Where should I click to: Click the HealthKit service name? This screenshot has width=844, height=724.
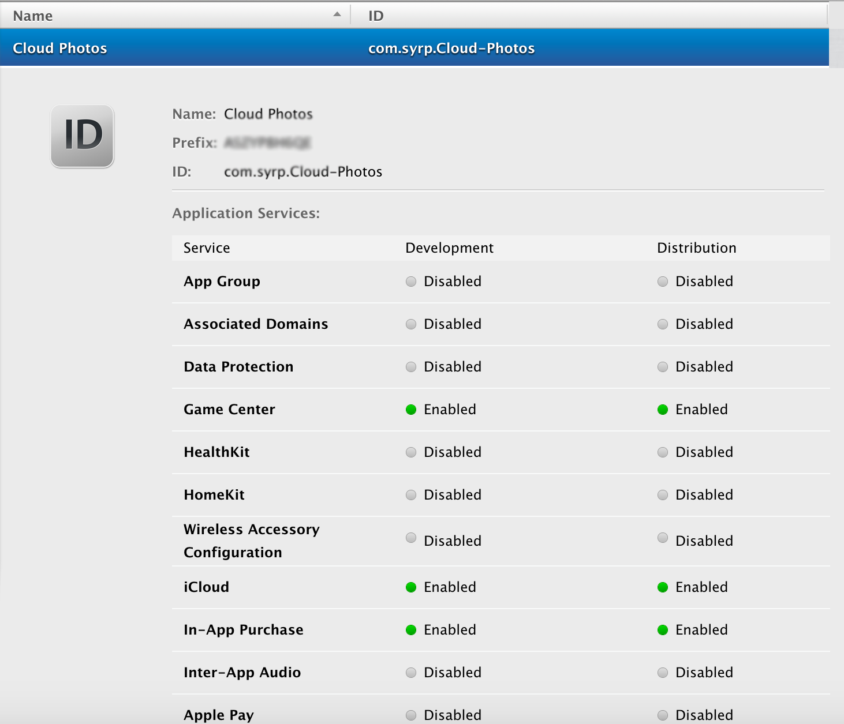216,452
